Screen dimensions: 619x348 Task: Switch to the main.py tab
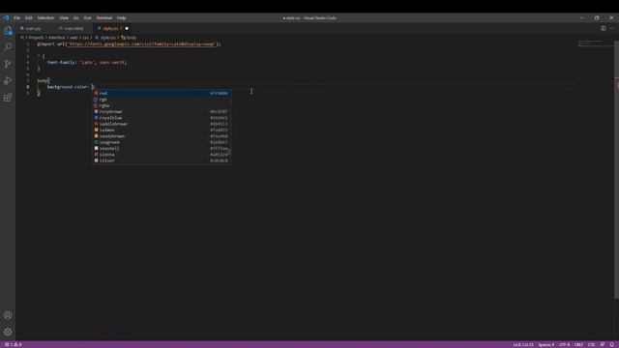coord(34,28)
